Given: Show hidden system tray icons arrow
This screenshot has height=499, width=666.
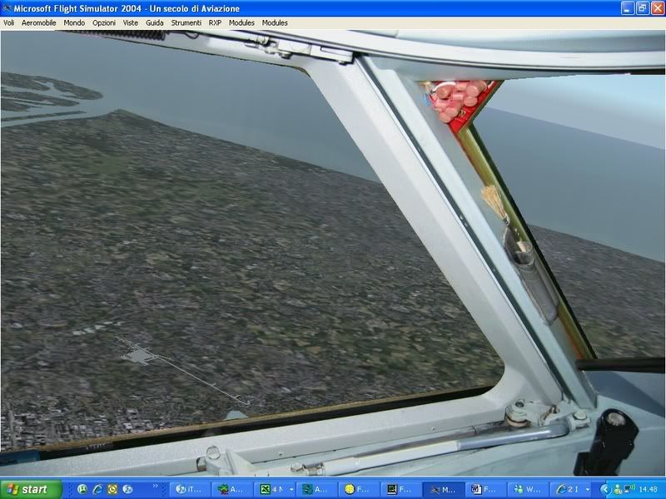Looking at the screenshot, I should click(605, 489).
